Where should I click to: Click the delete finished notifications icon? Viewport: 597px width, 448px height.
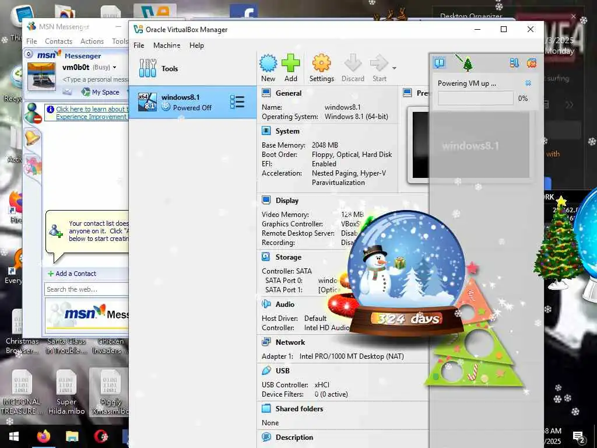coord(532,63)
